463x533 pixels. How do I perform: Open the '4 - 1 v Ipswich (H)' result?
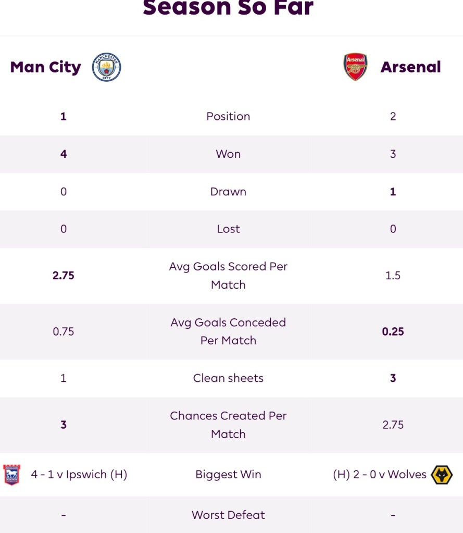tap(79, 475)
